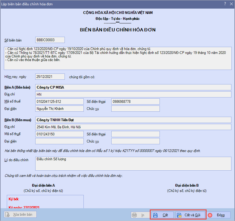Click the In print button
The height and width of the screenshot is (221, 235).
coord(139,215)
